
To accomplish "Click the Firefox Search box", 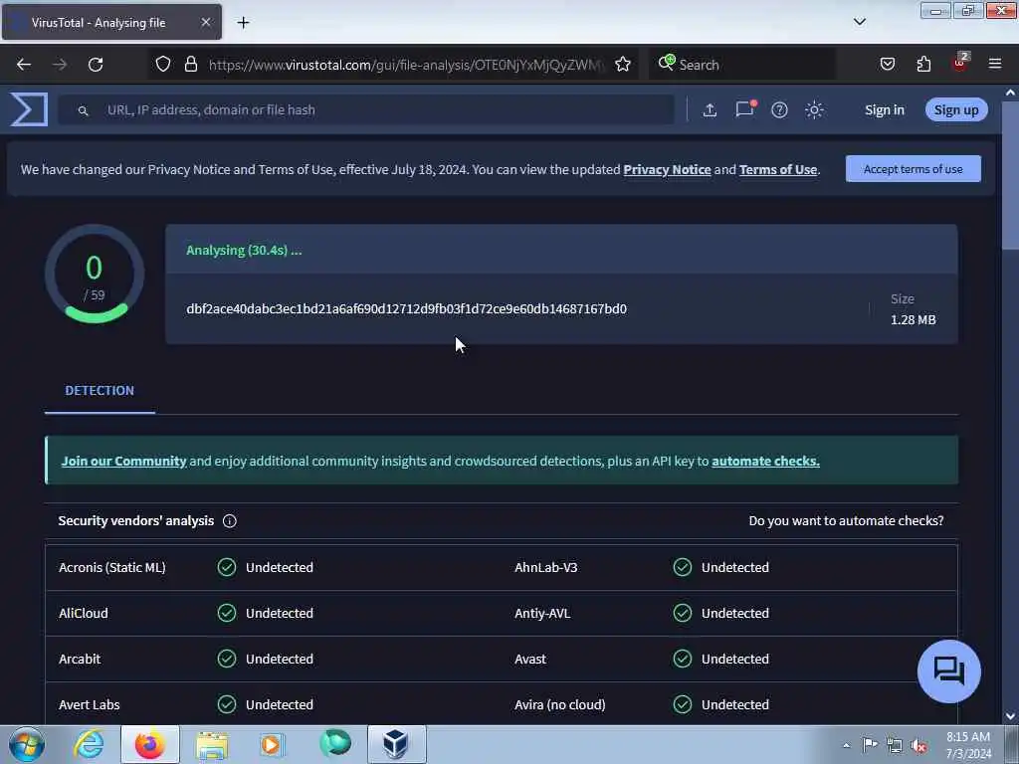I will 741,65.
